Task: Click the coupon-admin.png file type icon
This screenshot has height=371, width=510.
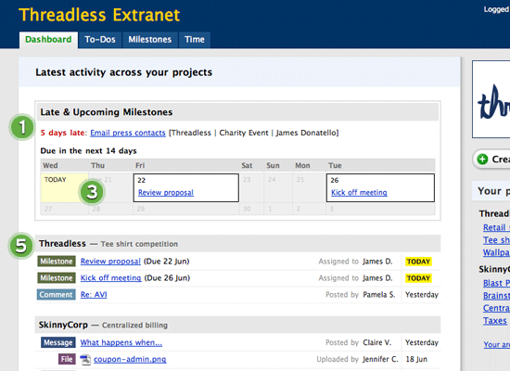Action: (85, 359)
